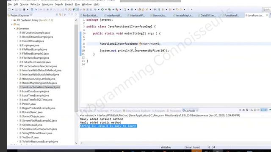This screenshot has width=271, height=152.
Task: Click the Console tab
Action: 190,111
